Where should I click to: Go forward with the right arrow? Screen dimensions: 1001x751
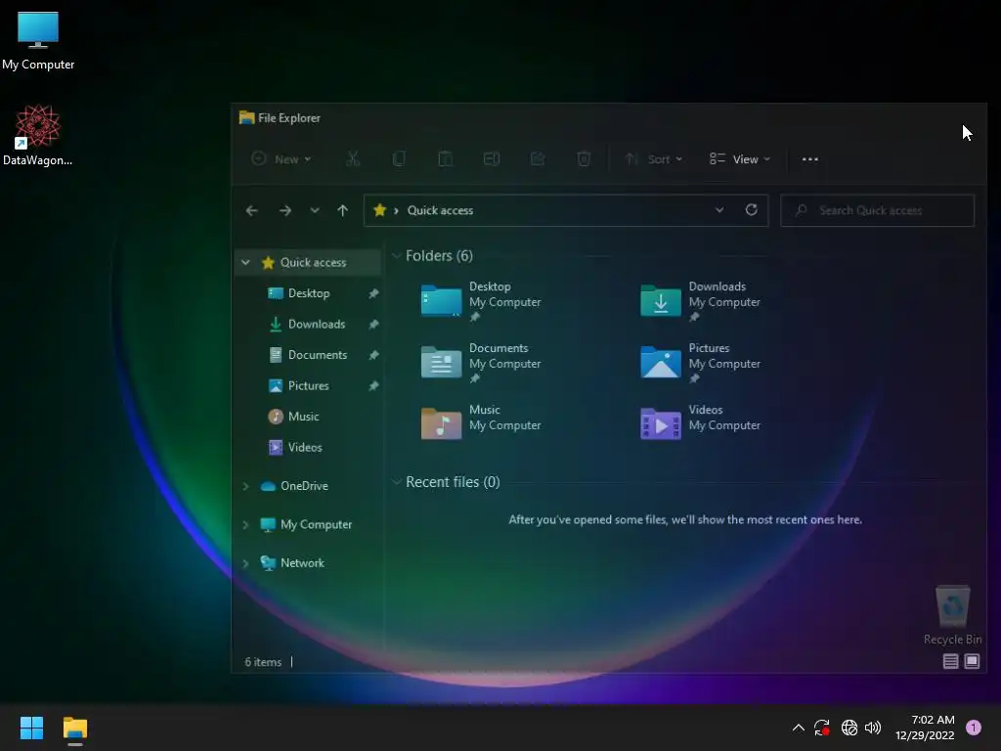click(285, 210)
